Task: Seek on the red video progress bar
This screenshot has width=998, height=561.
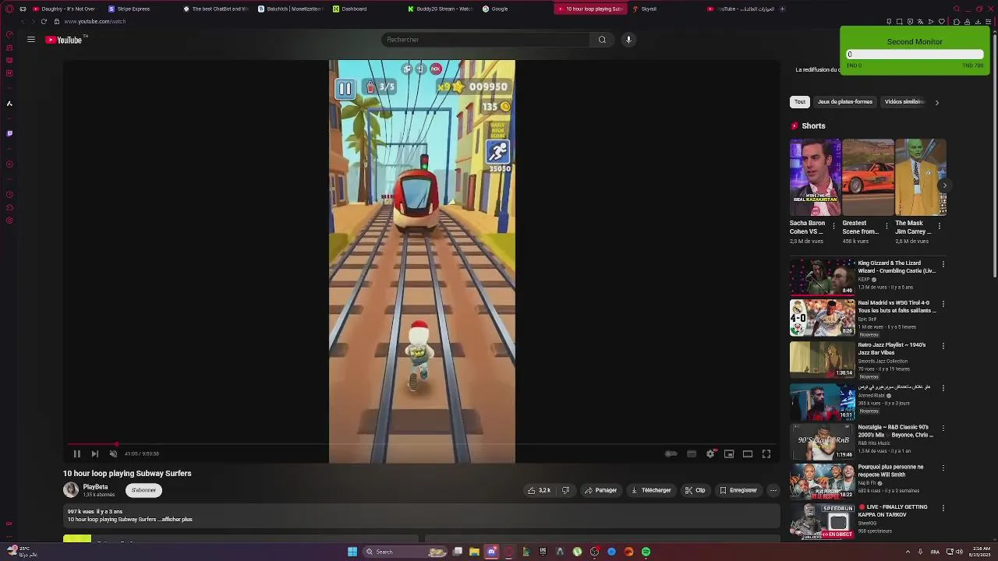Action: 422,444
